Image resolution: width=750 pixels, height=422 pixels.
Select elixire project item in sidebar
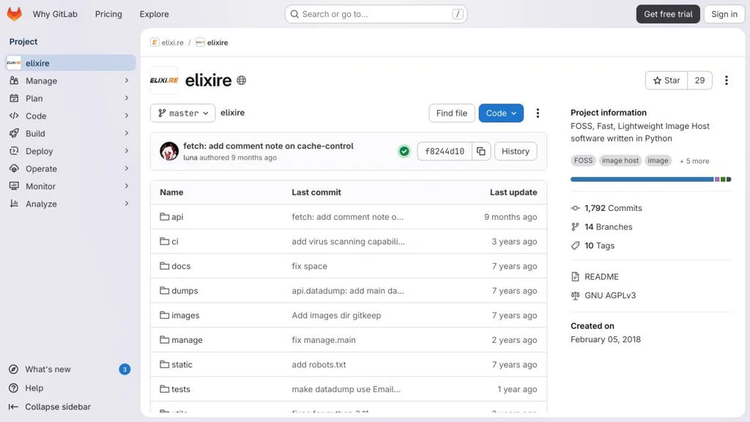(70, 63)
